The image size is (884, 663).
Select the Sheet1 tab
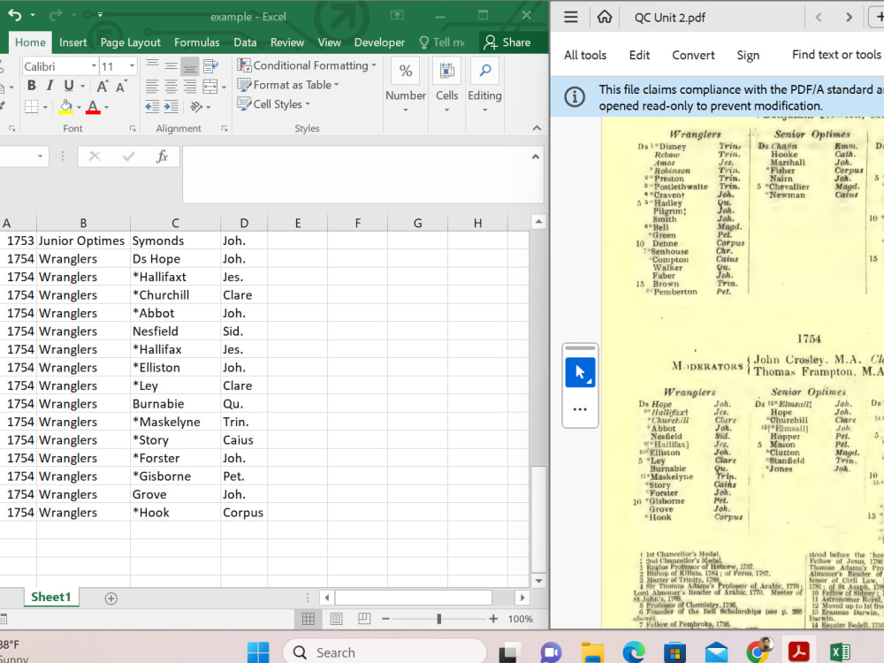[50, 597]
